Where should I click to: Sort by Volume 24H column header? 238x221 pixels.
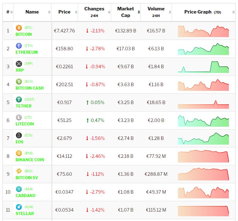tap(156, 12)
